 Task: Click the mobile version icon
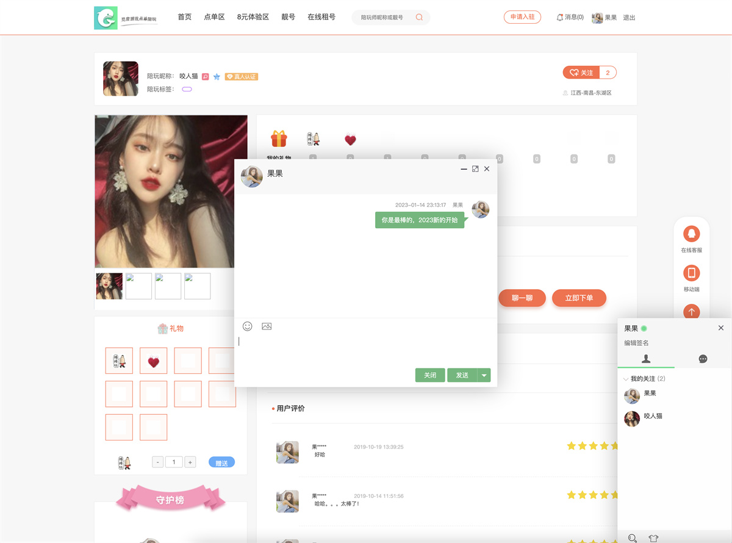[x=691, y=273]
